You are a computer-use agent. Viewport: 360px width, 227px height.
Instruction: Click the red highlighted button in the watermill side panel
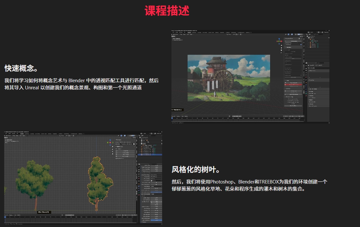293,84
